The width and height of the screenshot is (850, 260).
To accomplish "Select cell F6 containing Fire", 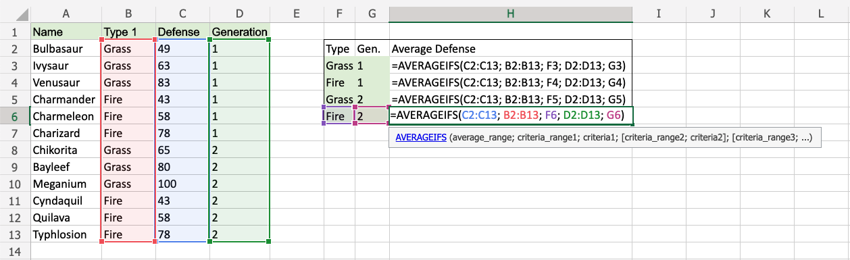I will [339, 116].
